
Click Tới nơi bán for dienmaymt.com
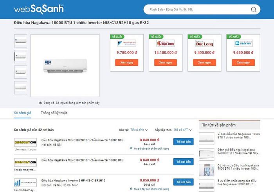pyautogui.click(x=184, y=141)
